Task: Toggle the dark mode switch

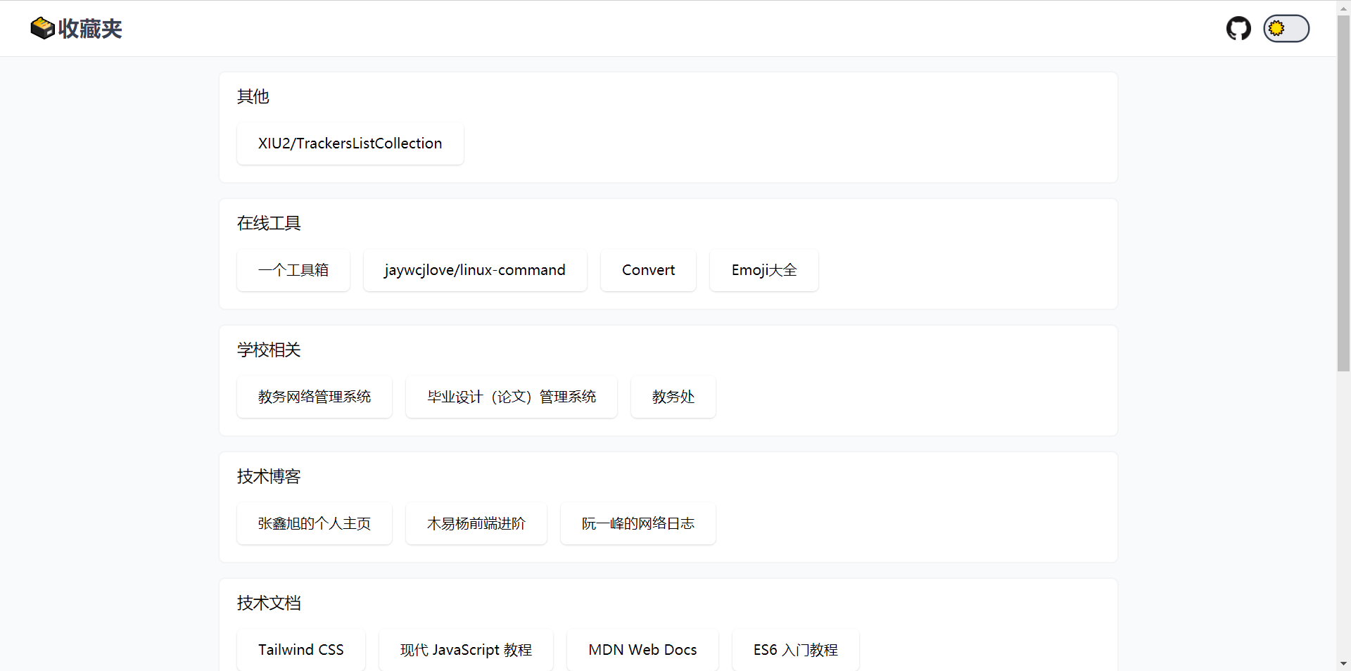Action: tap(1286, 29)
